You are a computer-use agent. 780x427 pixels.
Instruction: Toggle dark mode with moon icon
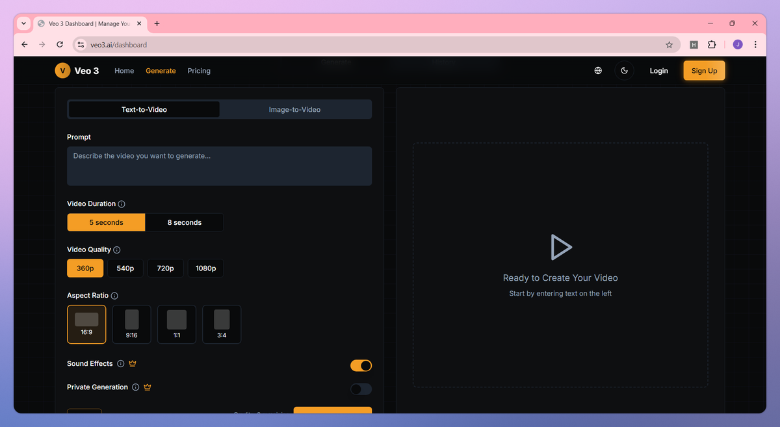click(x=624, y=71)
